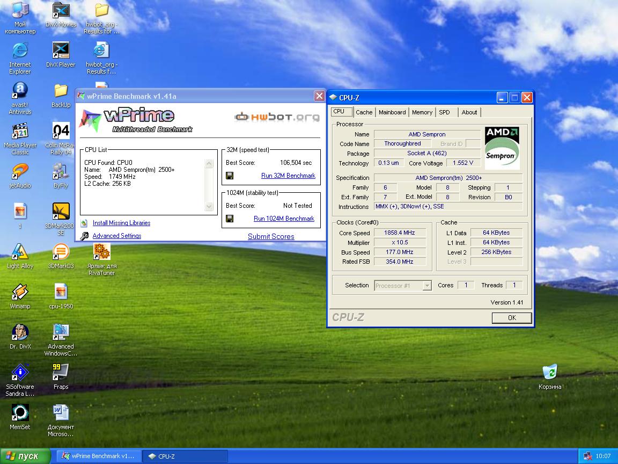Click the Specification field AMD Sempron 2500+
This screenshot has width=618, height=464.
448,178
